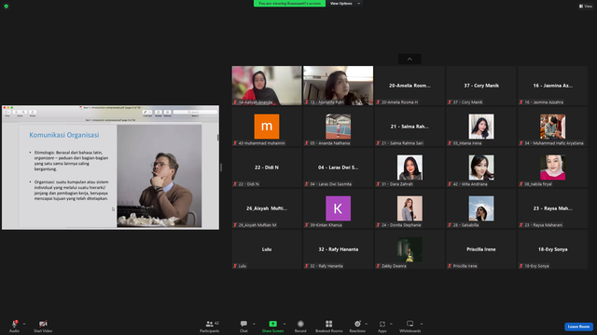Open Breakout Rooms
Image resolution: width=597 pixels, height=335 pixels.
click(329, 326)
